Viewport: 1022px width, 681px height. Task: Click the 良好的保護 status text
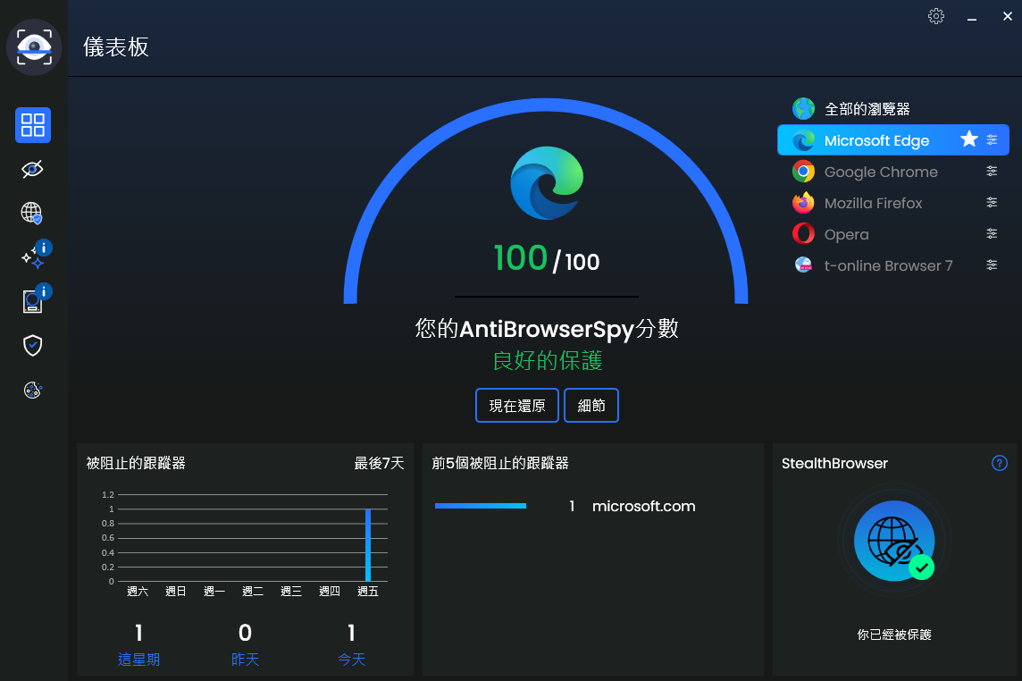coord(548,361)
